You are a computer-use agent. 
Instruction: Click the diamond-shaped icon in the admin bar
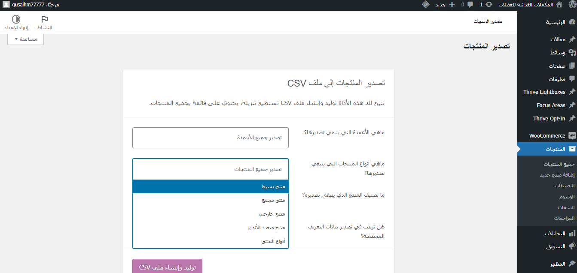pos(425,5)
